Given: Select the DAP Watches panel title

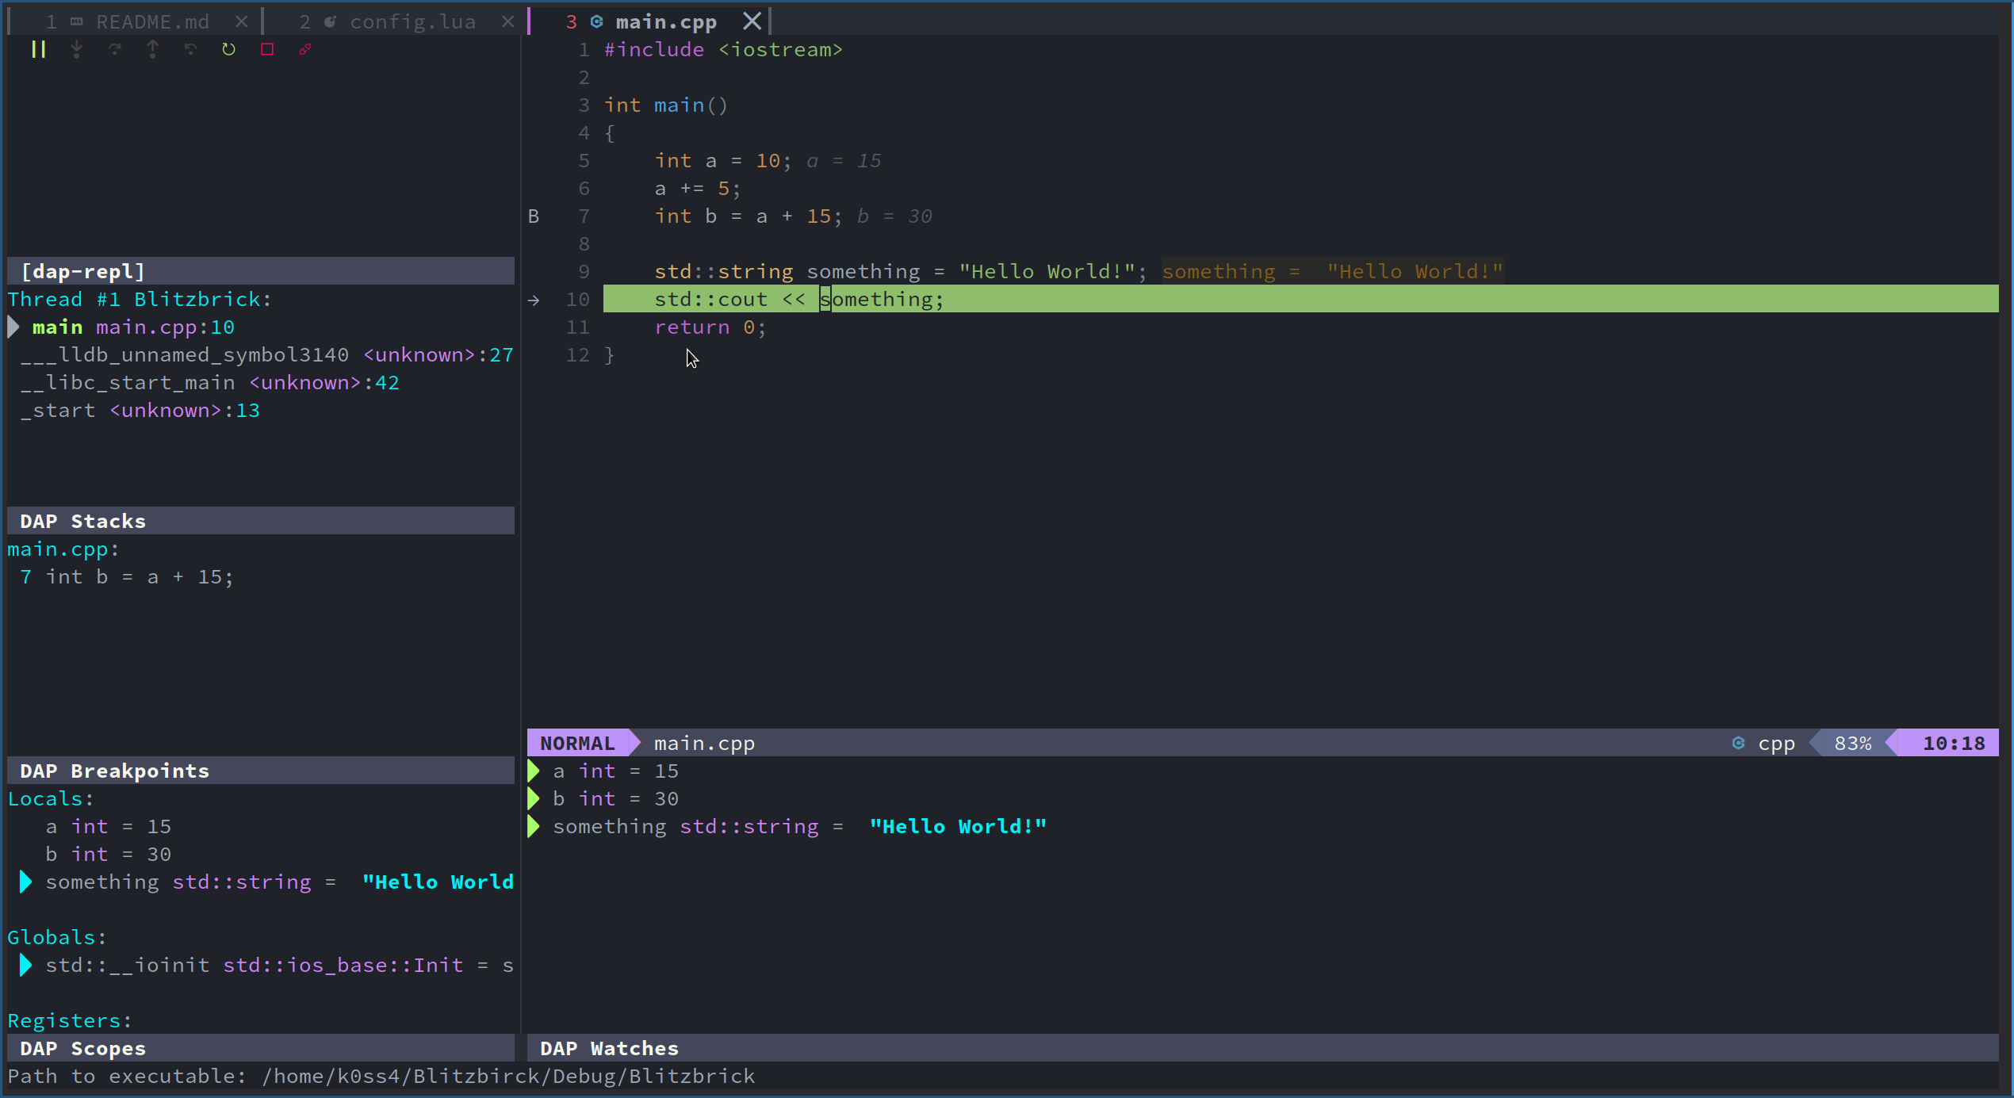Looking at the screenshot, I should coord(610,1048).
